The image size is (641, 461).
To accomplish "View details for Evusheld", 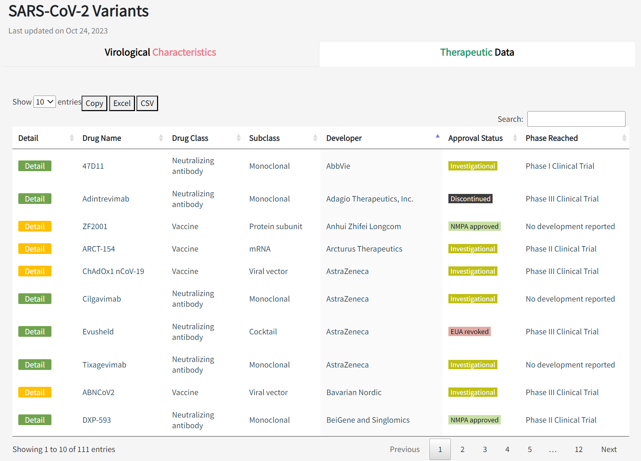I will (35, 332).
